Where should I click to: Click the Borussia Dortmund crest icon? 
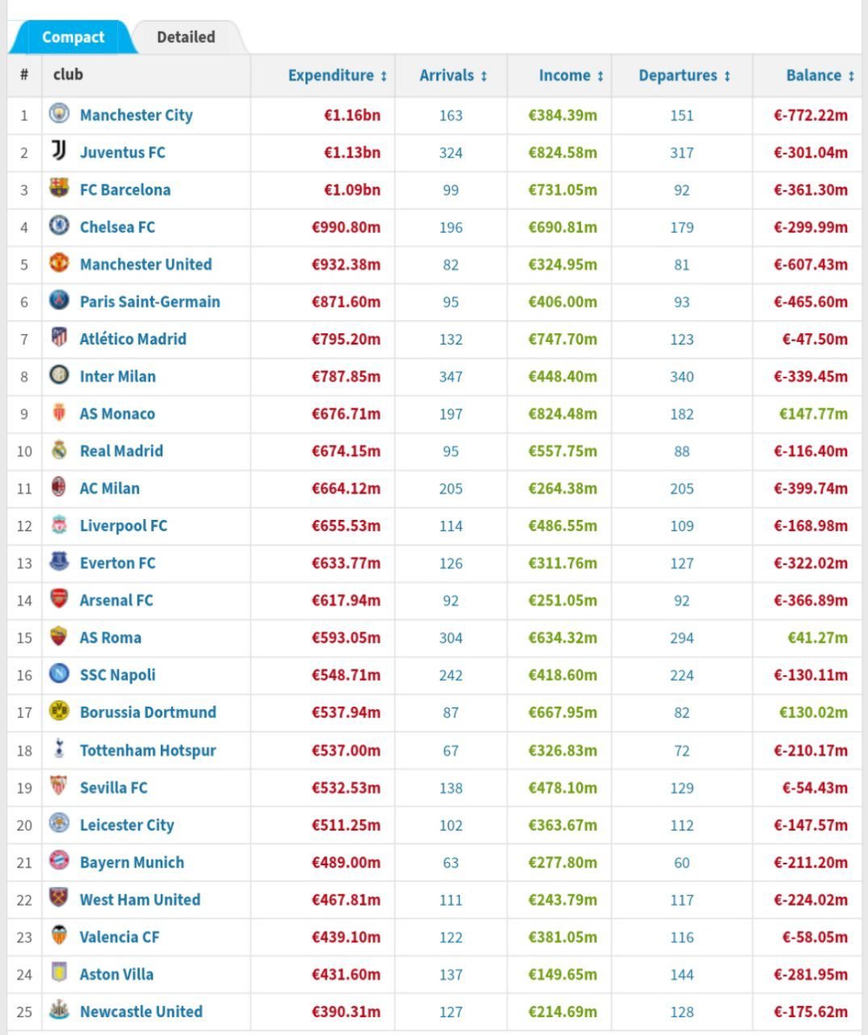59,712
